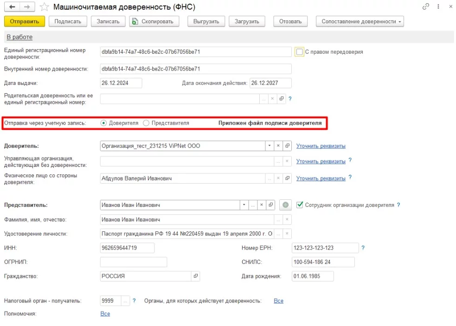Close the form with the X button
The image size is (456, 326).
(x=450, y=6)
